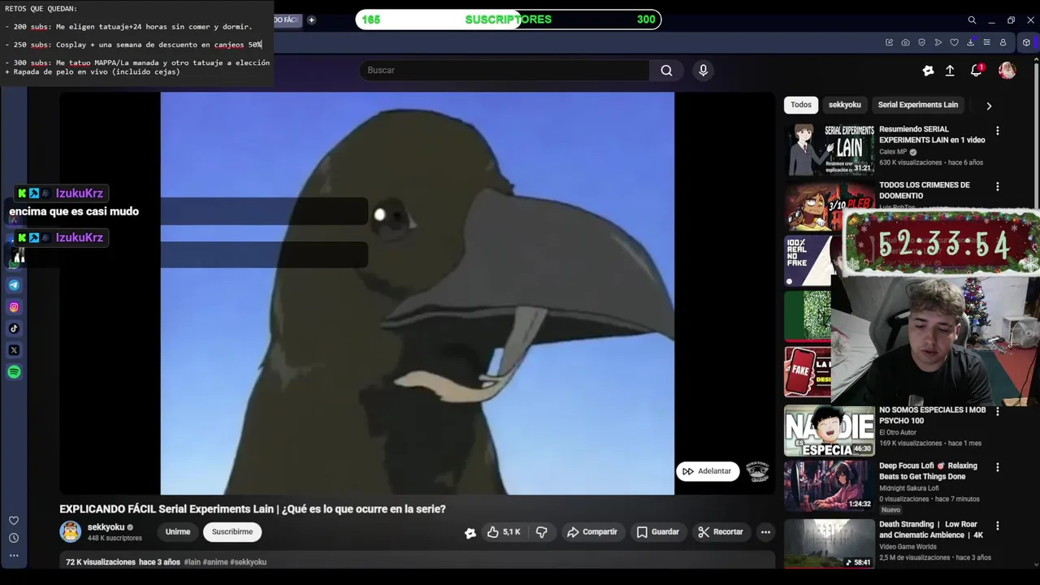Open the sekkyoku channel name link
The width and height of the screenshot is (1040, 585).
pyautogui.click(x=106, y=527)
